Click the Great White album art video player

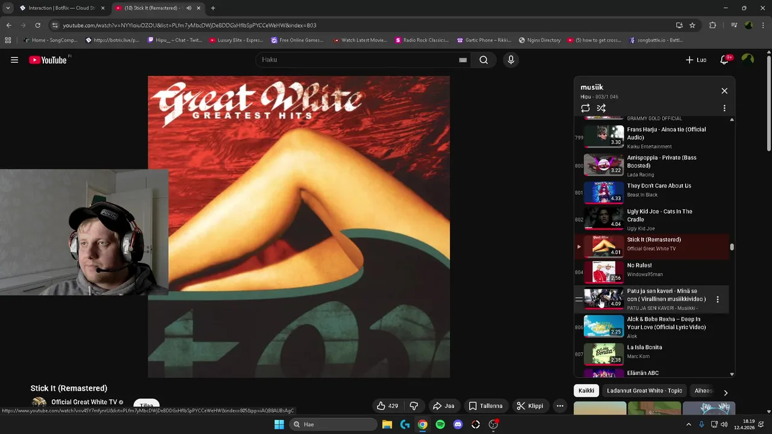[x=299, y=227]
